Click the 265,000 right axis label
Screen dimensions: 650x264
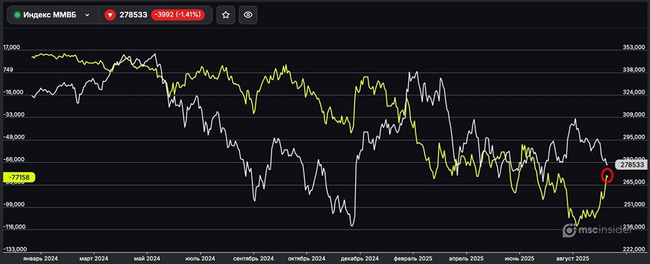pyautogui.click(x=634, y=182)
